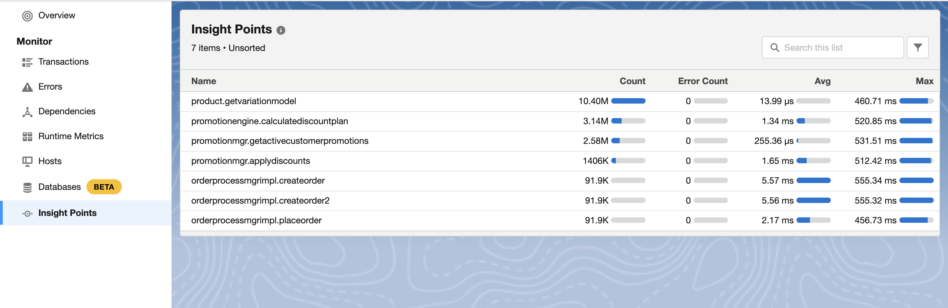Select the Insight Points target icon

[x=27, y=213]
